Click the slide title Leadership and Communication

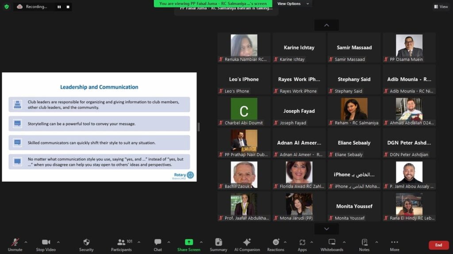[x=99, y=87]
